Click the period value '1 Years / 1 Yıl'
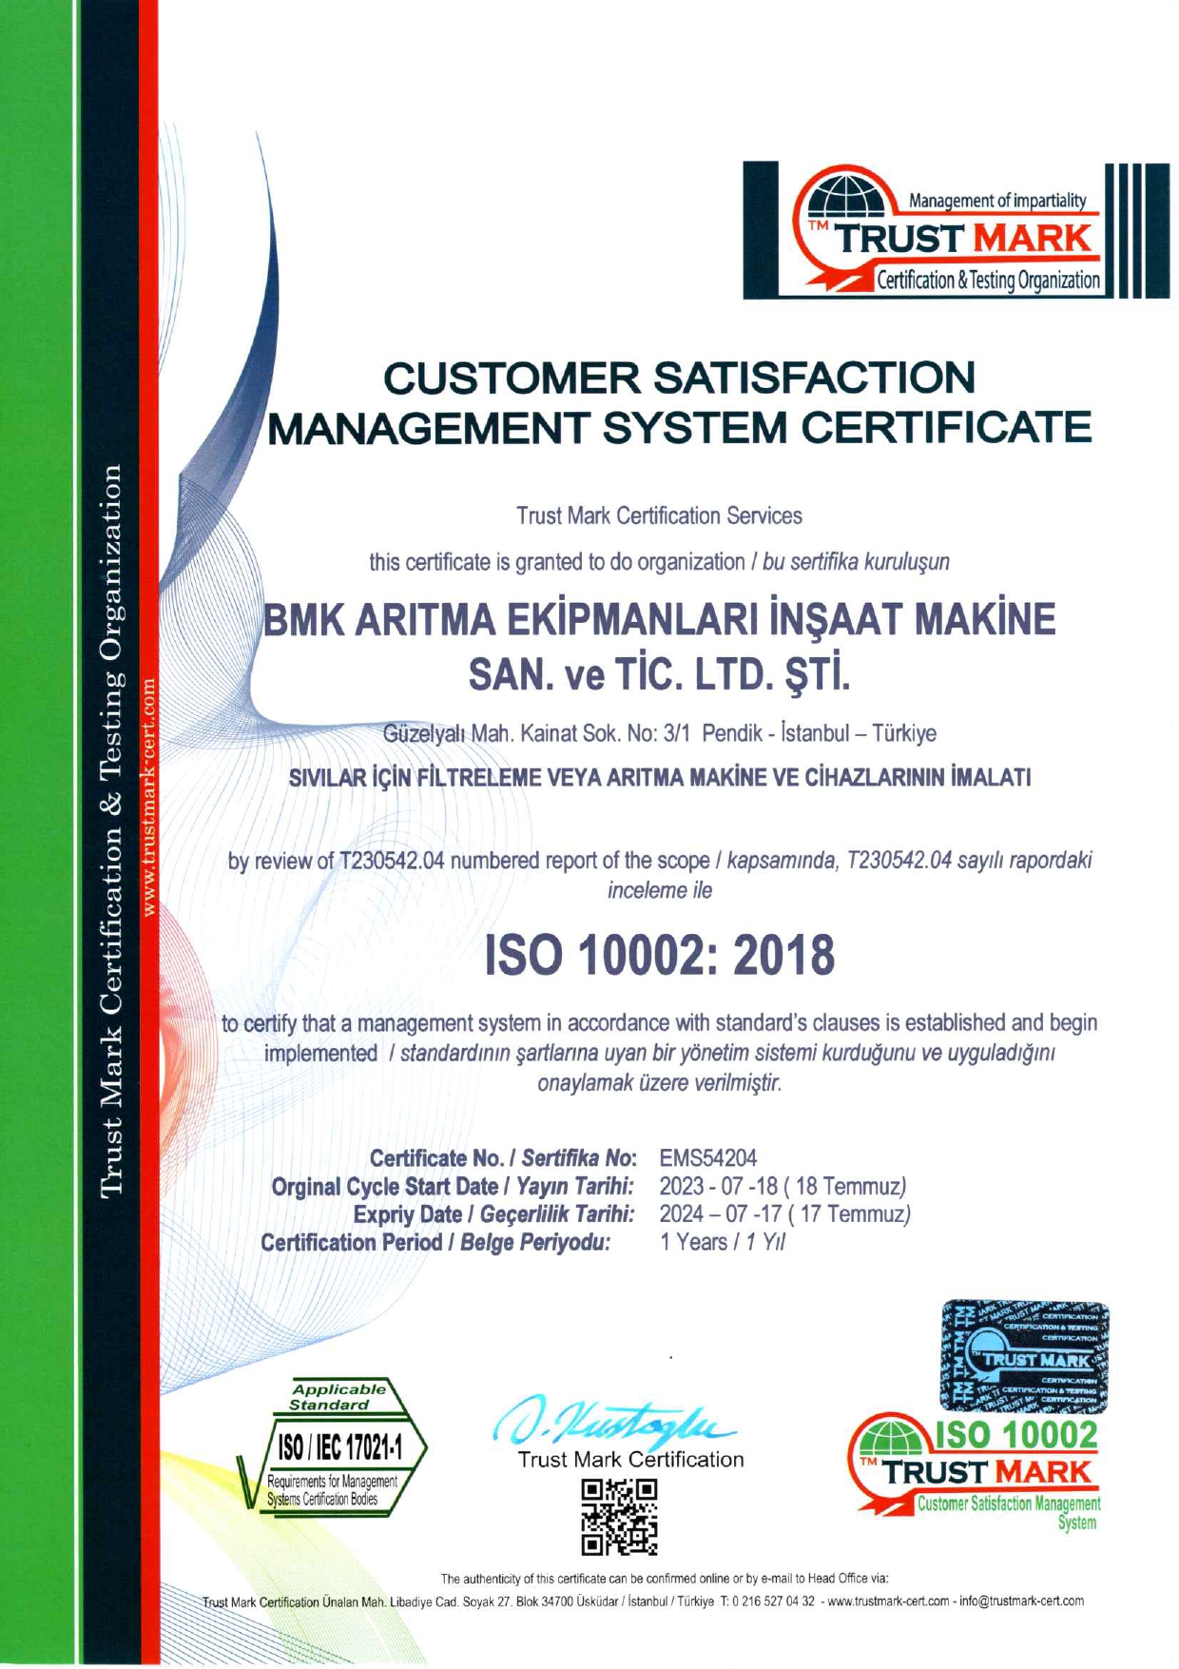This screenshot has height=1669, width=1179. point(723,1242)
